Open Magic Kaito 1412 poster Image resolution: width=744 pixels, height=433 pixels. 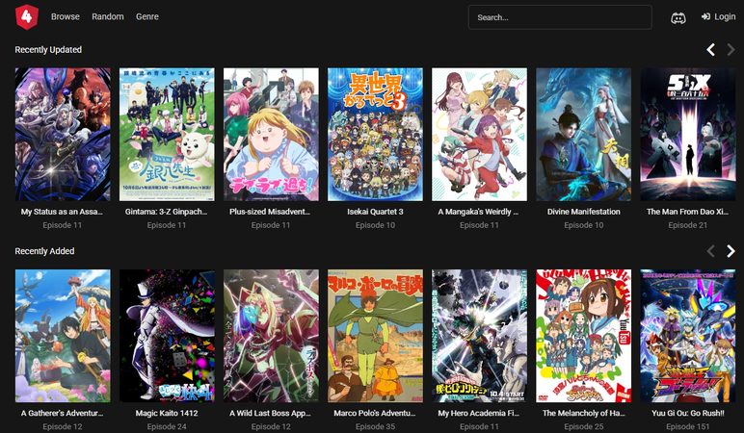click(167, 336)
